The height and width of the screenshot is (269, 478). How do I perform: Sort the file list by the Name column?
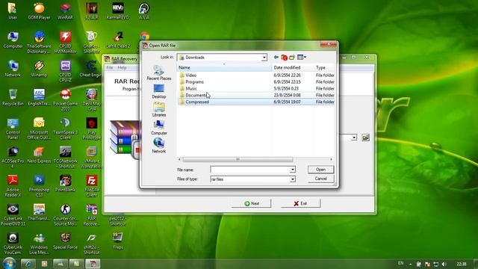point(224,67)
